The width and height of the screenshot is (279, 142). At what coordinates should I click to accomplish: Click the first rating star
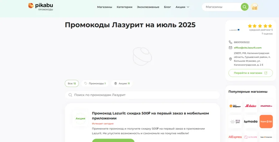[250, 26]
